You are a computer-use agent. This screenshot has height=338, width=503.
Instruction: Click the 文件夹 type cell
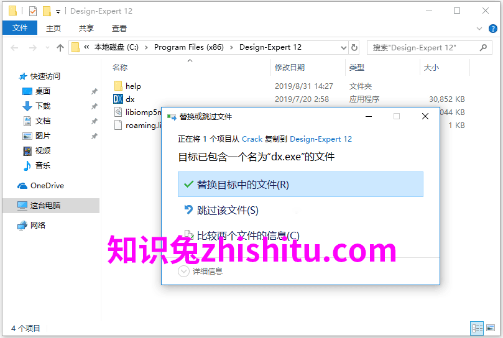pos(361,86)
